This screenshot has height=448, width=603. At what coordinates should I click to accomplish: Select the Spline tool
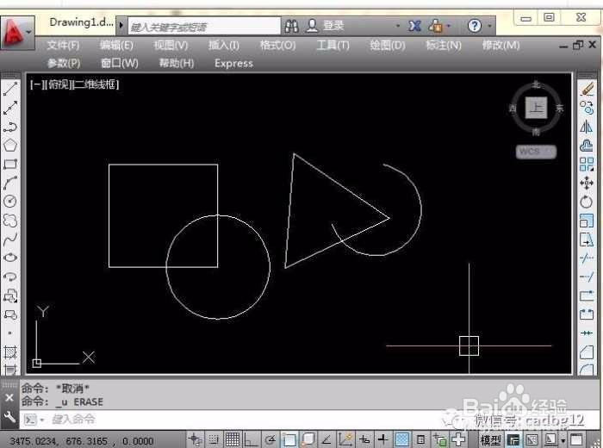[10, 239]
